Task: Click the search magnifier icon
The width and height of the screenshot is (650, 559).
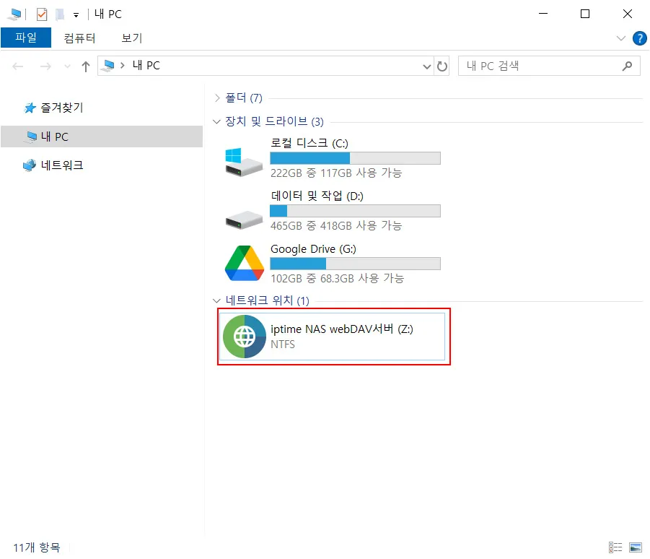Action: pyautogui.click(x=627, y=66)
